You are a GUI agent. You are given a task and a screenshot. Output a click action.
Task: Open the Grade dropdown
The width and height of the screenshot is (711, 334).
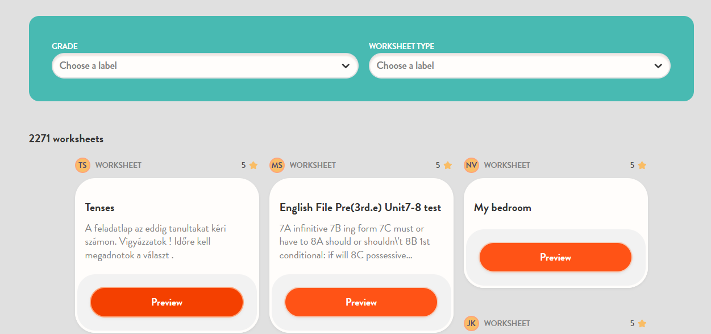click(x=205, y=65)
